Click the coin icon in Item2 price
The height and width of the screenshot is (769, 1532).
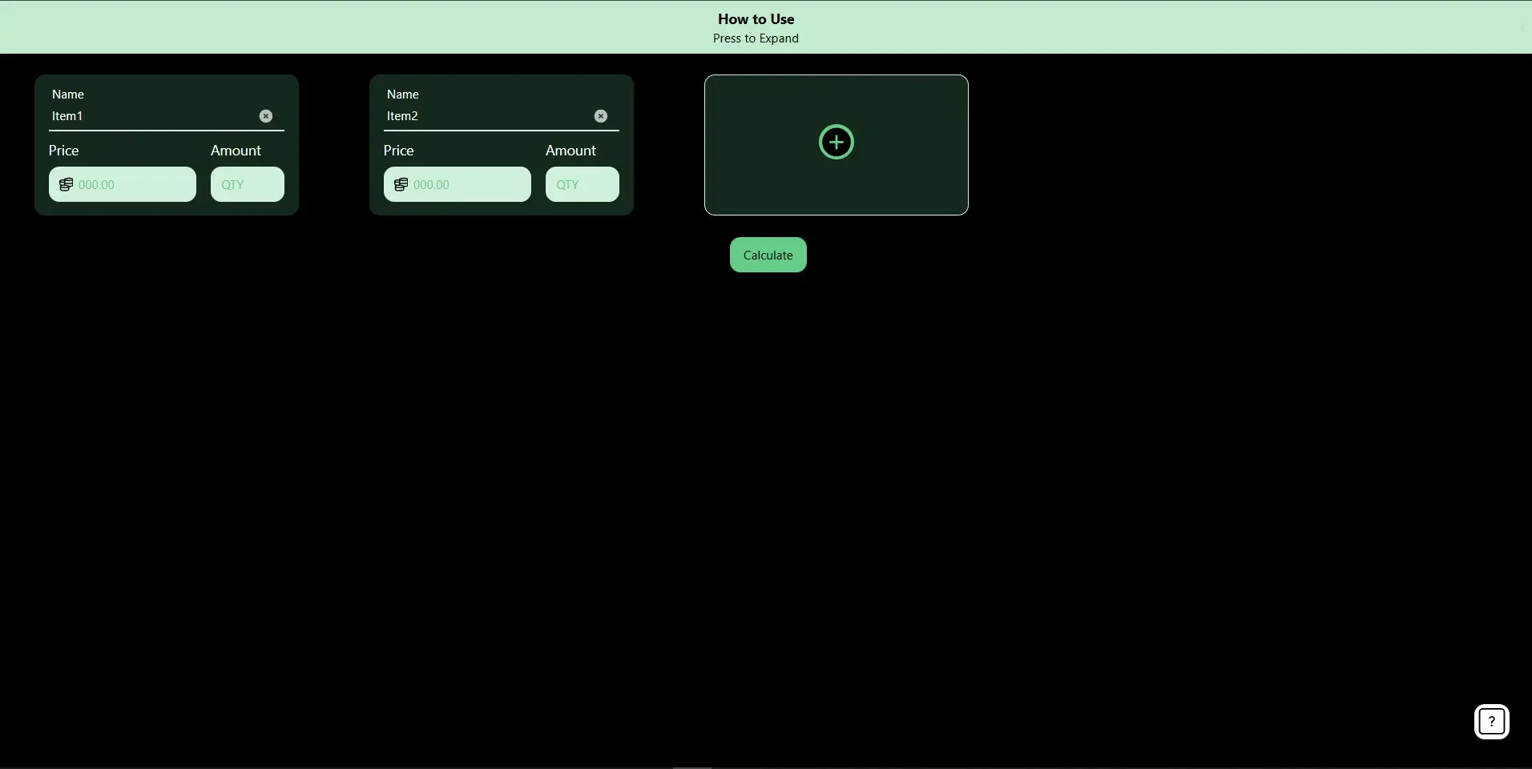(401, 185)
